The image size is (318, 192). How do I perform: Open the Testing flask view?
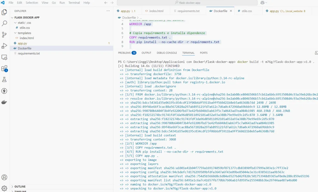tap(4, 80)
